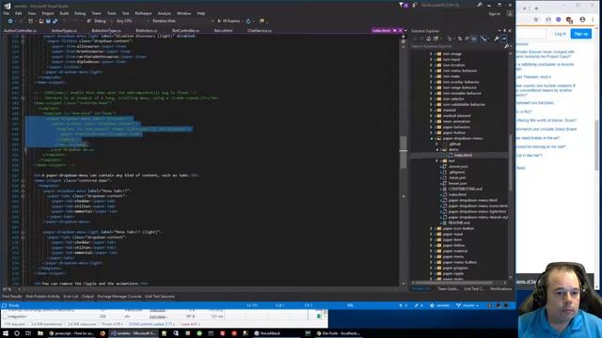Open the Team menu
This screenshot has height=338, width=602.
(x=96, y=13)
